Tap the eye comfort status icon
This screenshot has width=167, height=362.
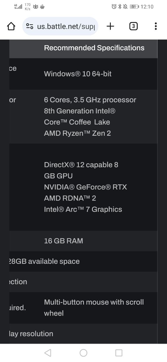[36, 7]
